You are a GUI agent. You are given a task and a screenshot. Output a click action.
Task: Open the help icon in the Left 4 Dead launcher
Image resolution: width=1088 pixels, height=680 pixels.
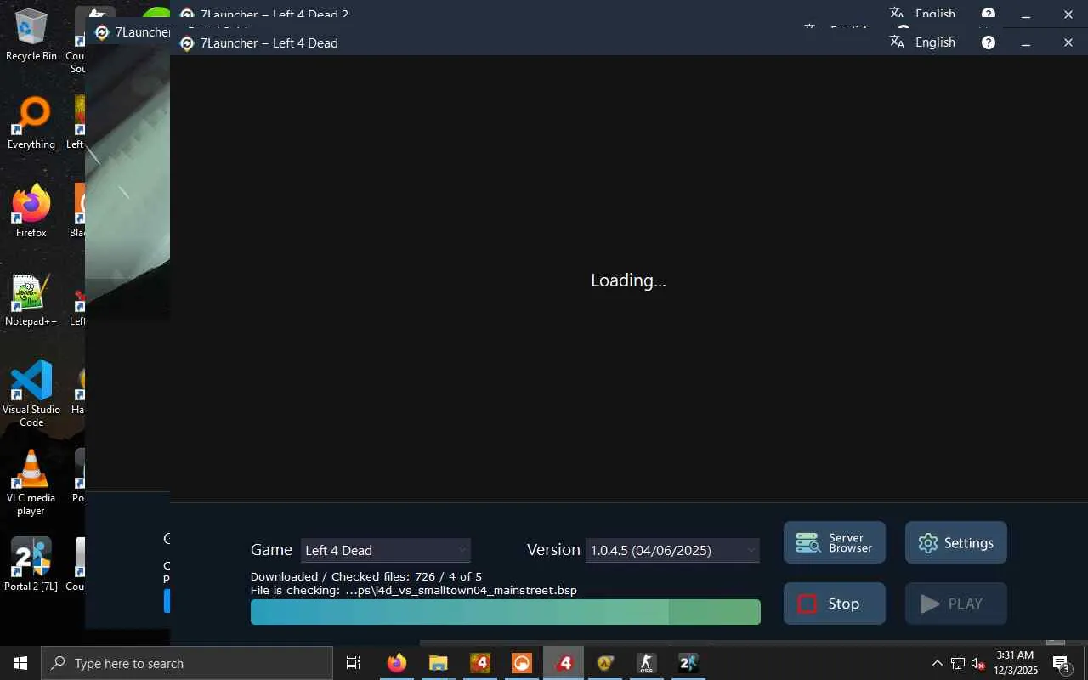click(x=989, y=42)
